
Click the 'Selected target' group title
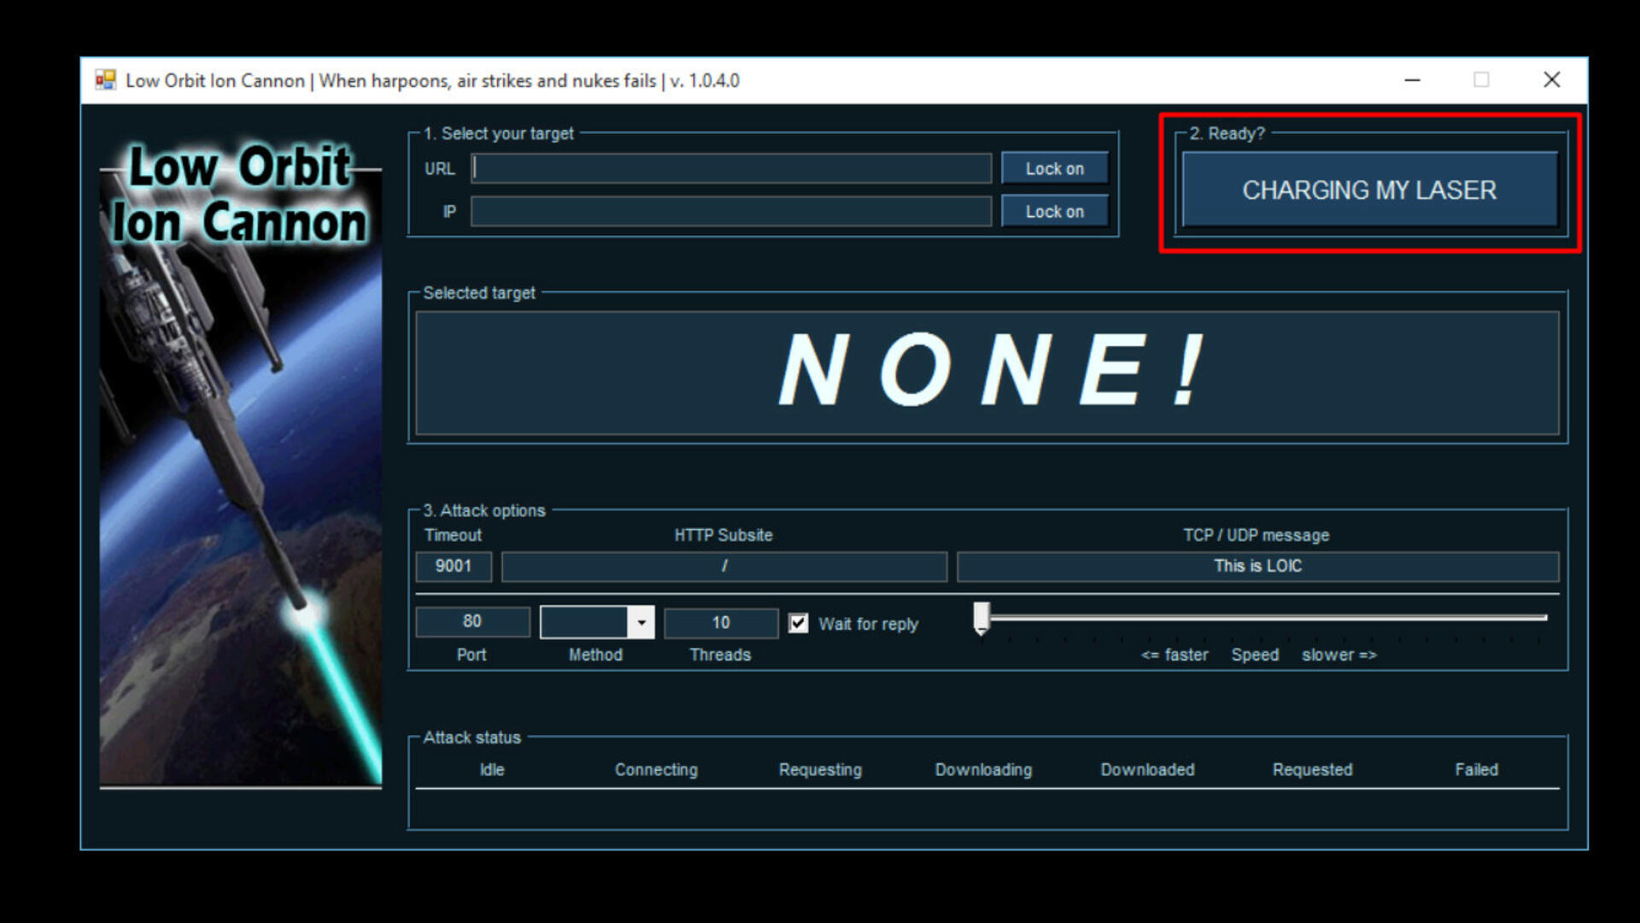pyautogui.click(x=479, y=292)
